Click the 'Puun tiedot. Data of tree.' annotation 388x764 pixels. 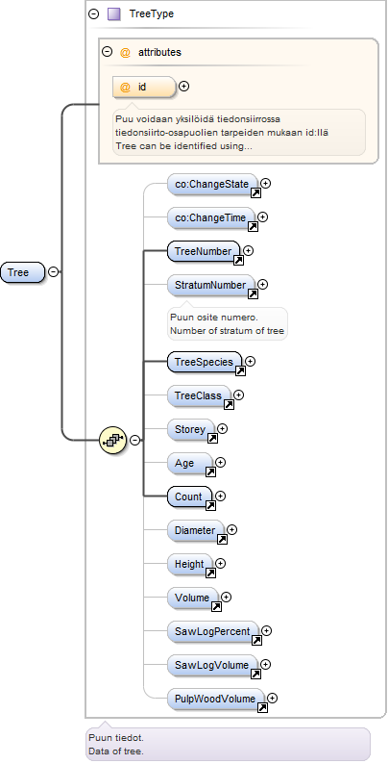coord(228,745)
